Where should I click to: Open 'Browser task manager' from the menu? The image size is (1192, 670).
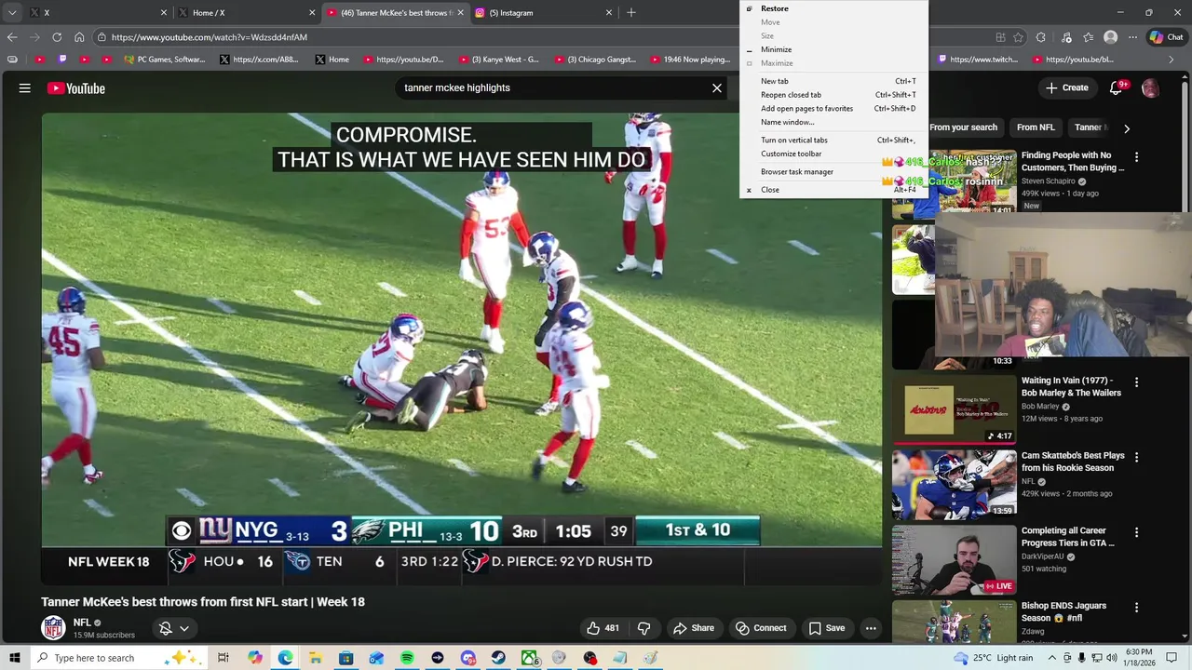point(833,171)
